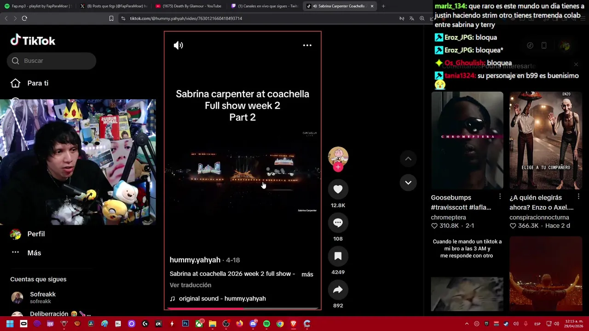Open Photoshop from the taskbar
The height and width of the screenshot is (331, 589).
tap(185, 324)
